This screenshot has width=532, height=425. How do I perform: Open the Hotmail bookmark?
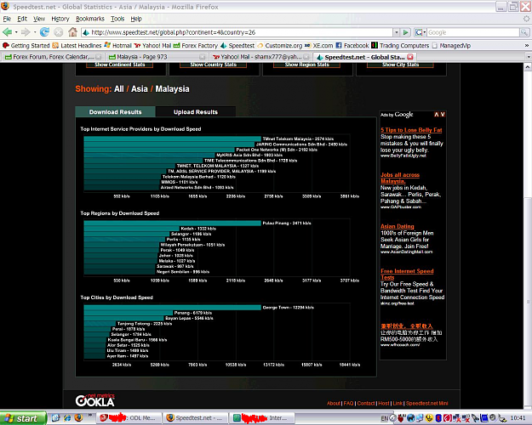coord(117,45)
